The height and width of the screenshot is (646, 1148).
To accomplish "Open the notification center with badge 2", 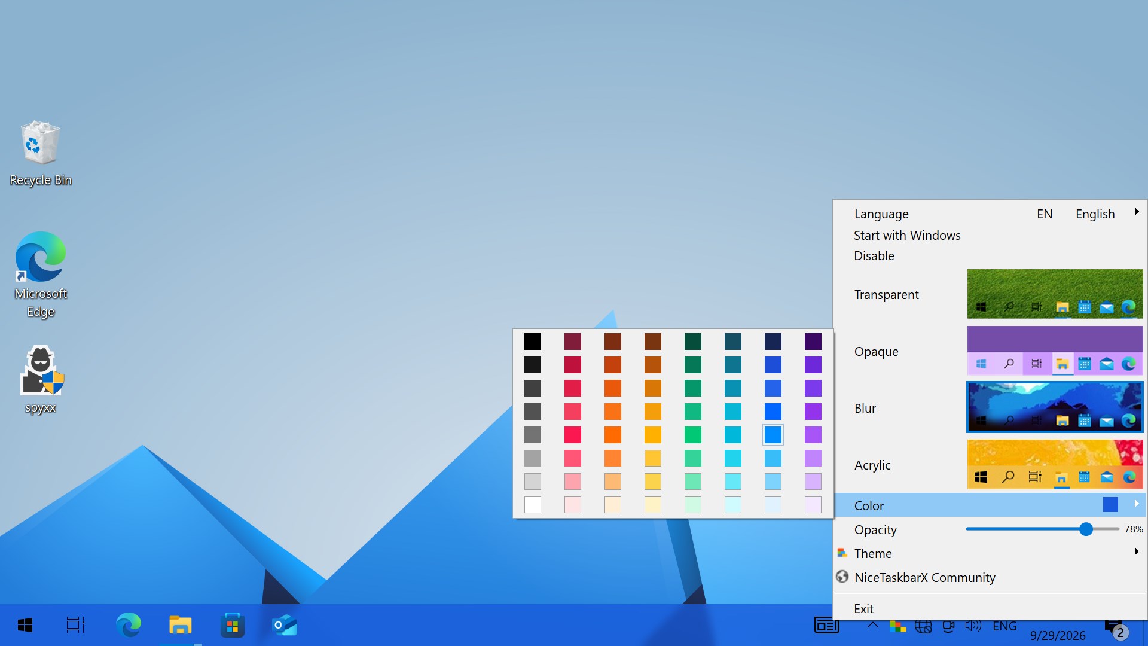I will tap(1116, 629).
